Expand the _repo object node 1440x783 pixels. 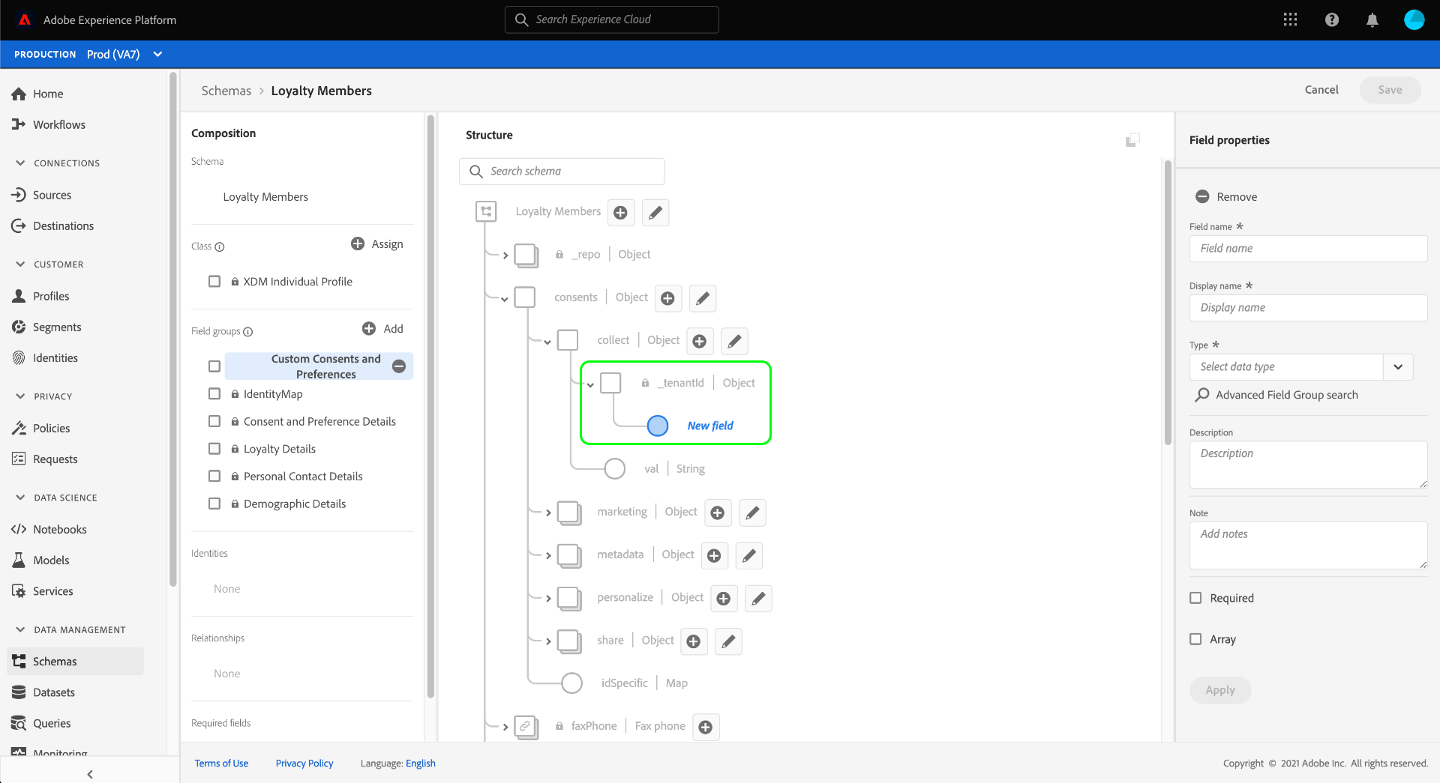point(505,256)
